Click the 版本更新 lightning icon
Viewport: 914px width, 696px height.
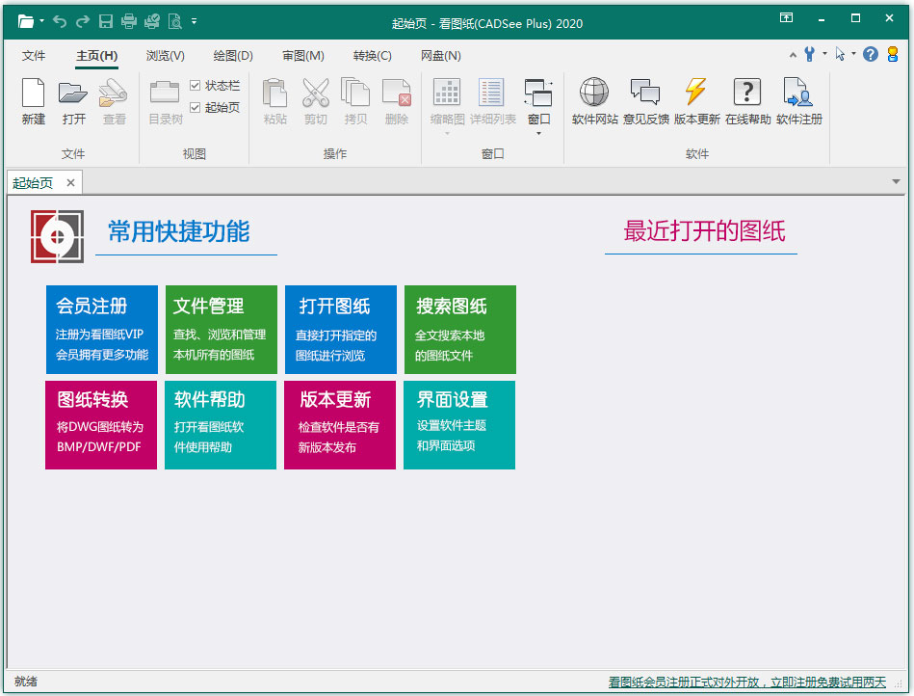coord(695,94)
